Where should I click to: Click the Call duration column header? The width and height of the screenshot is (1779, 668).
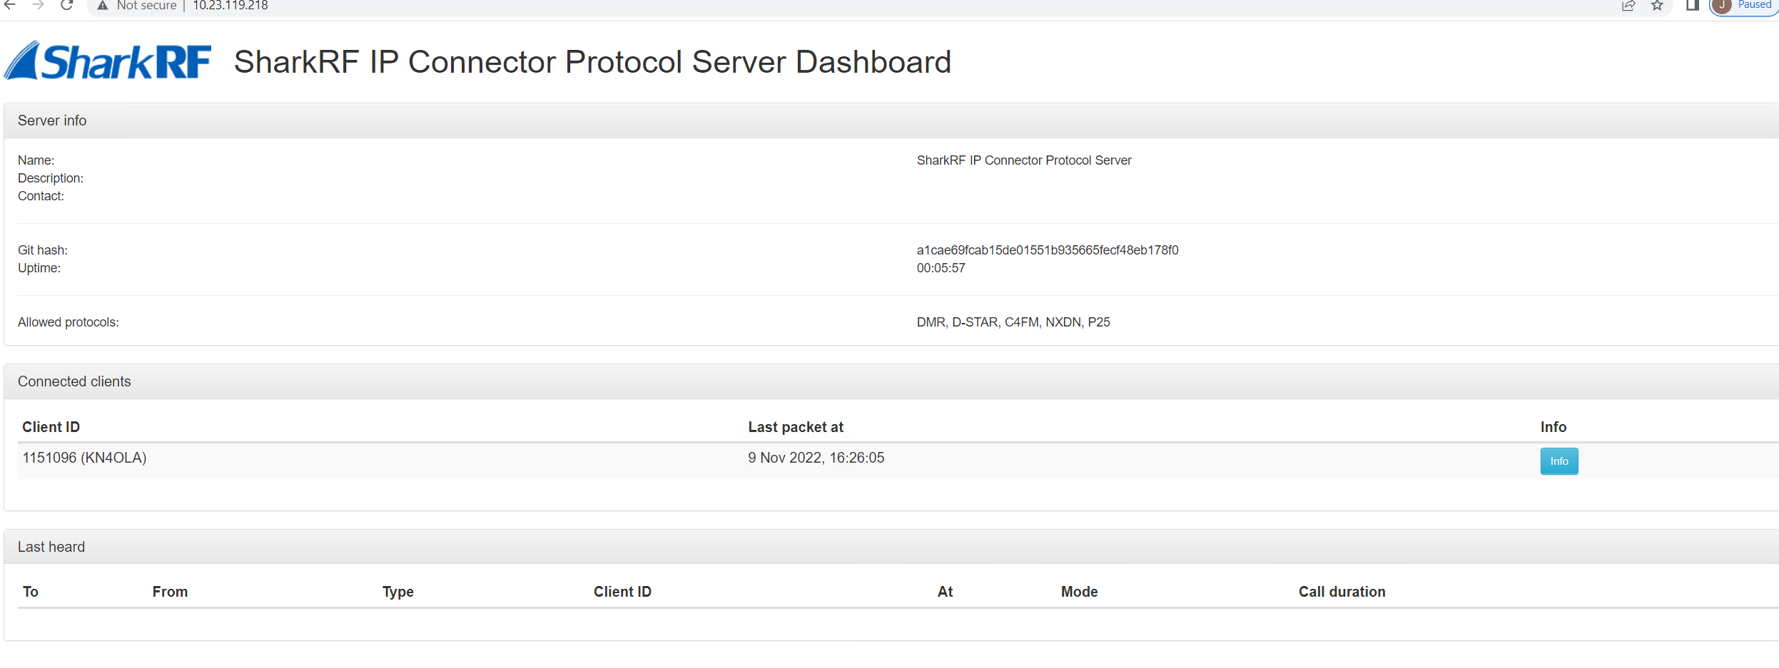[x=1342, y=592]
